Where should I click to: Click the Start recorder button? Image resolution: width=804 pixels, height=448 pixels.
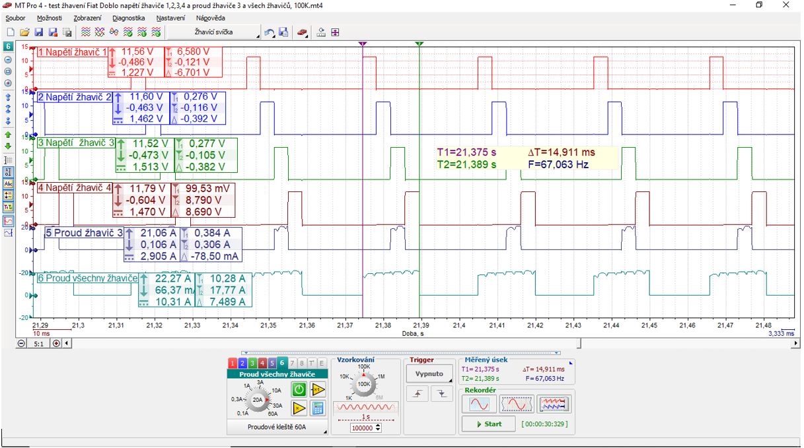click(x=489, y=424)
